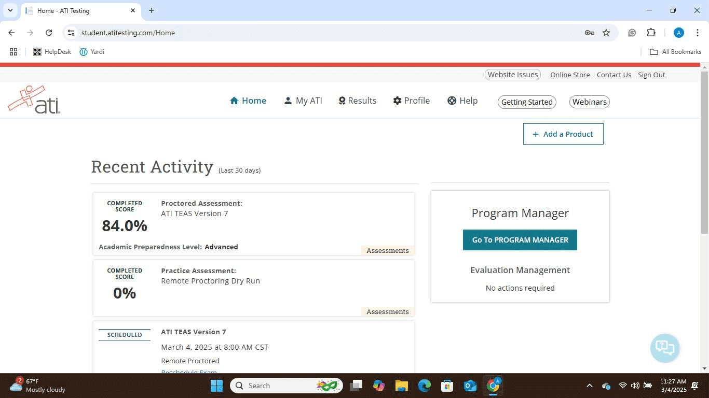Click the page vertical scrollbar
Image resolution: width=709 pixels, height=398 pixels.
tap(704, 155)
